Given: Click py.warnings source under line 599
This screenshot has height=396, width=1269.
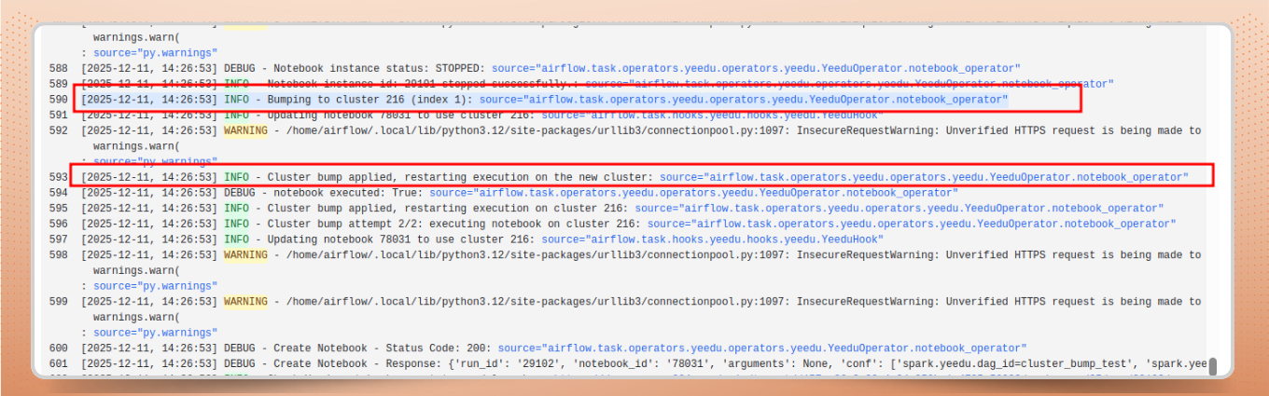Looking at the screenshot, I should [x=155, y=333].
